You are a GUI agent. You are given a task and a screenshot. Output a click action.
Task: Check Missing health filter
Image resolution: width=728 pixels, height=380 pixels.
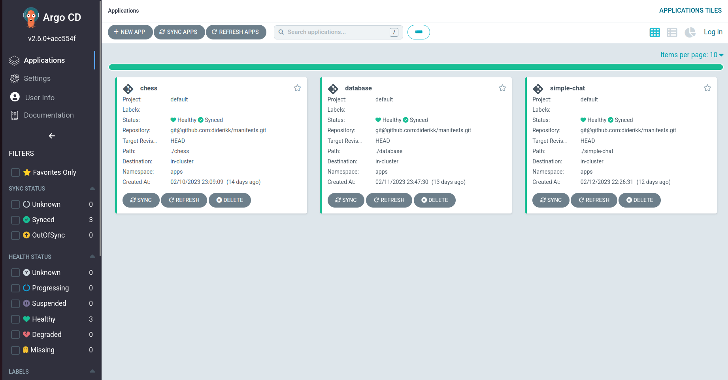tap(15, 350)
